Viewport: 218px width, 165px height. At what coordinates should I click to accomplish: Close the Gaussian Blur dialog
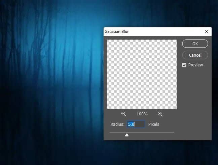click(207, 32)
